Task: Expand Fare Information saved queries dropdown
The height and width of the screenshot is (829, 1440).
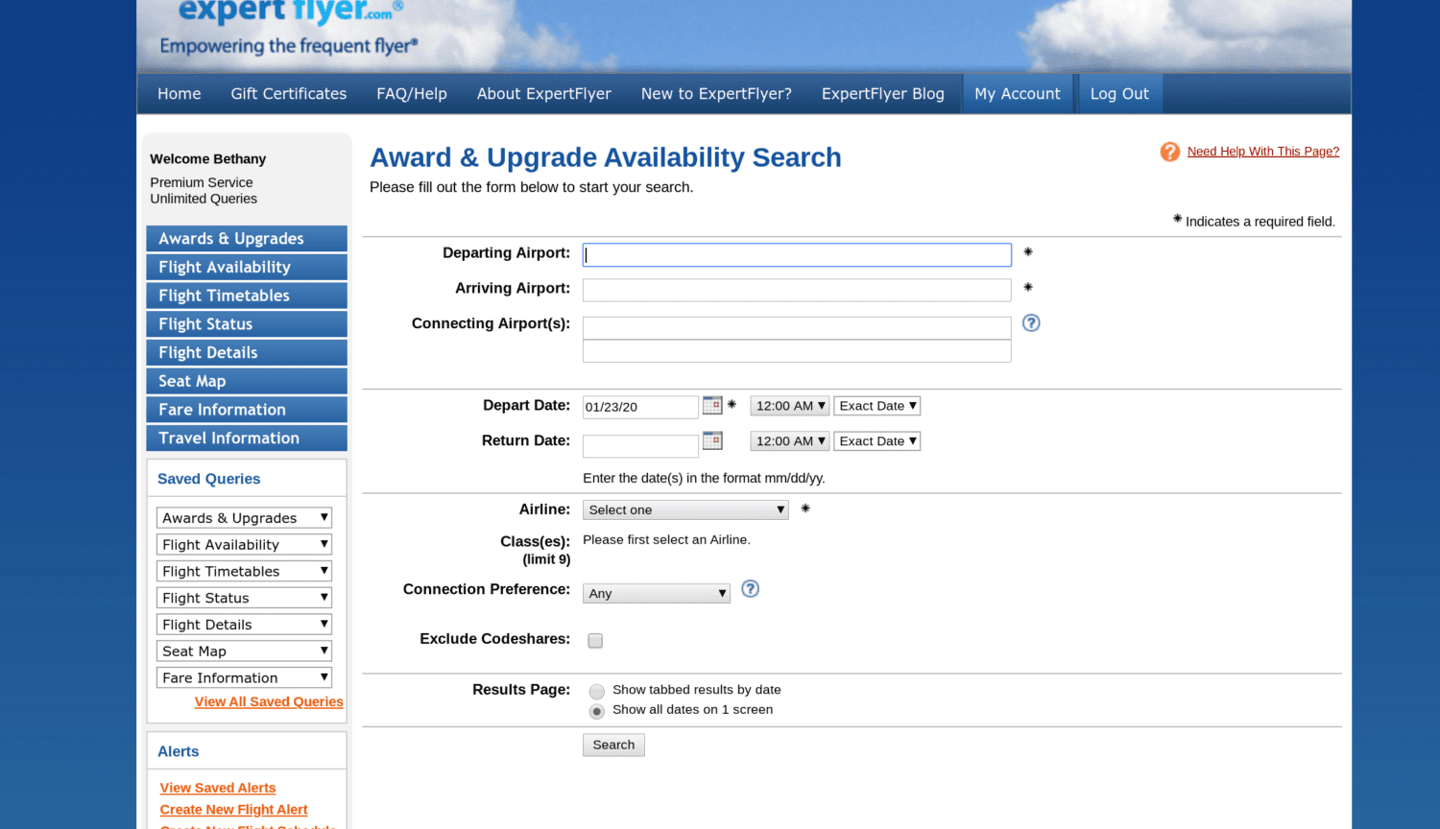Action: click(x=244, y=677)
